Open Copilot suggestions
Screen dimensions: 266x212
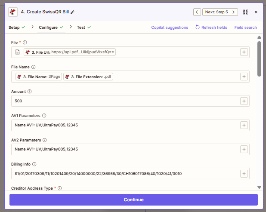click(170, 28)
